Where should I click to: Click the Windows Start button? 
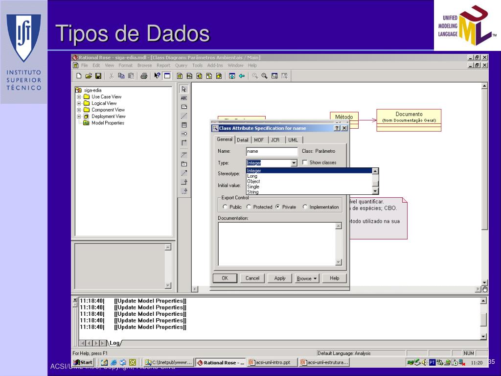click(83, 362)
